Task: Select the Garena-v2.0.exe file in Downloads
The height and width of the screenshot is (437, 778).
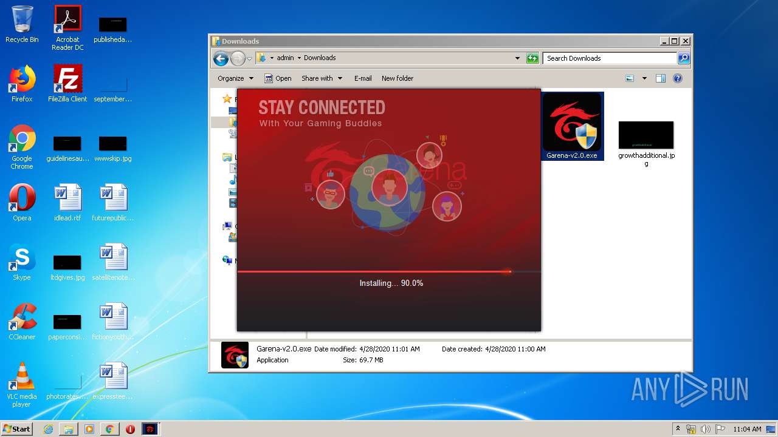Action: click(x=572, y=126)
